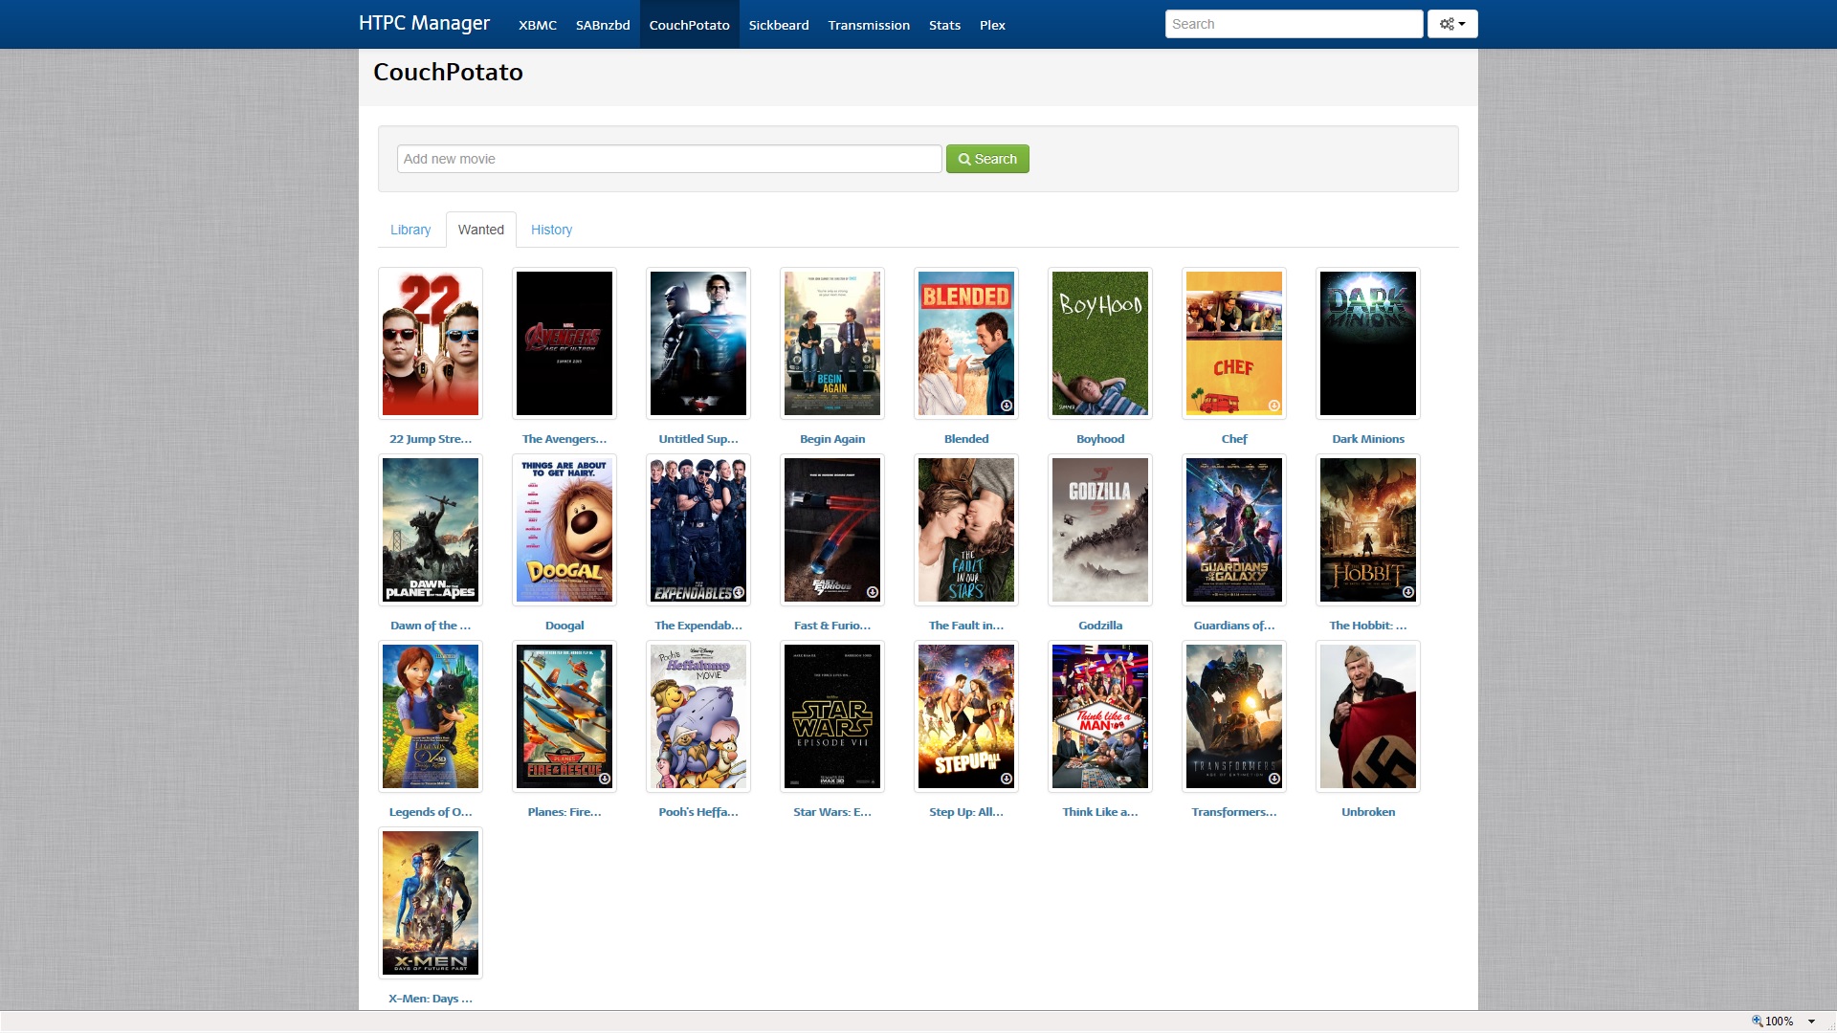The height and width of the screenshot is (1033, 1837).
Task: Click the Batman Superman poster thumbnail
Action: click(x=698, y=343)
